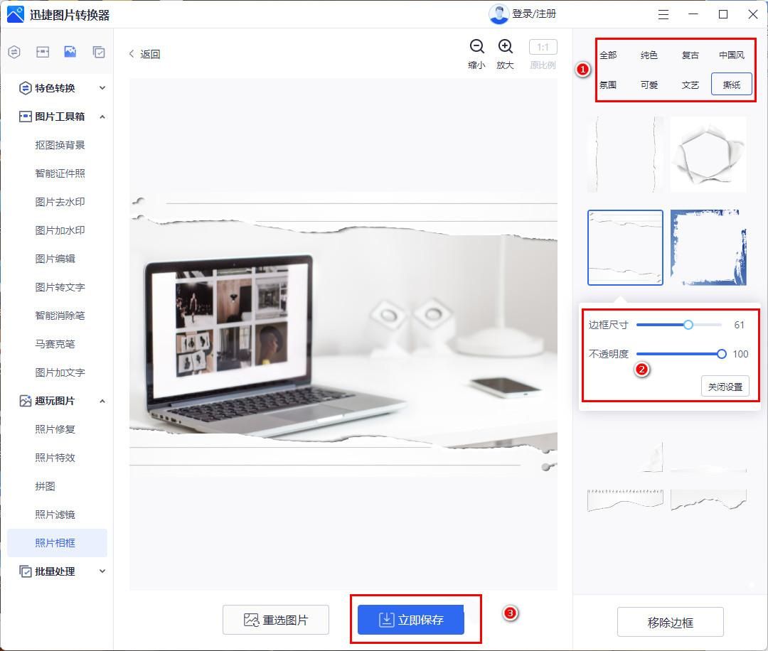The image size is (768, 651).
Task: Click the 迅捷图片转换器 app logo
Action: point(15,15)
